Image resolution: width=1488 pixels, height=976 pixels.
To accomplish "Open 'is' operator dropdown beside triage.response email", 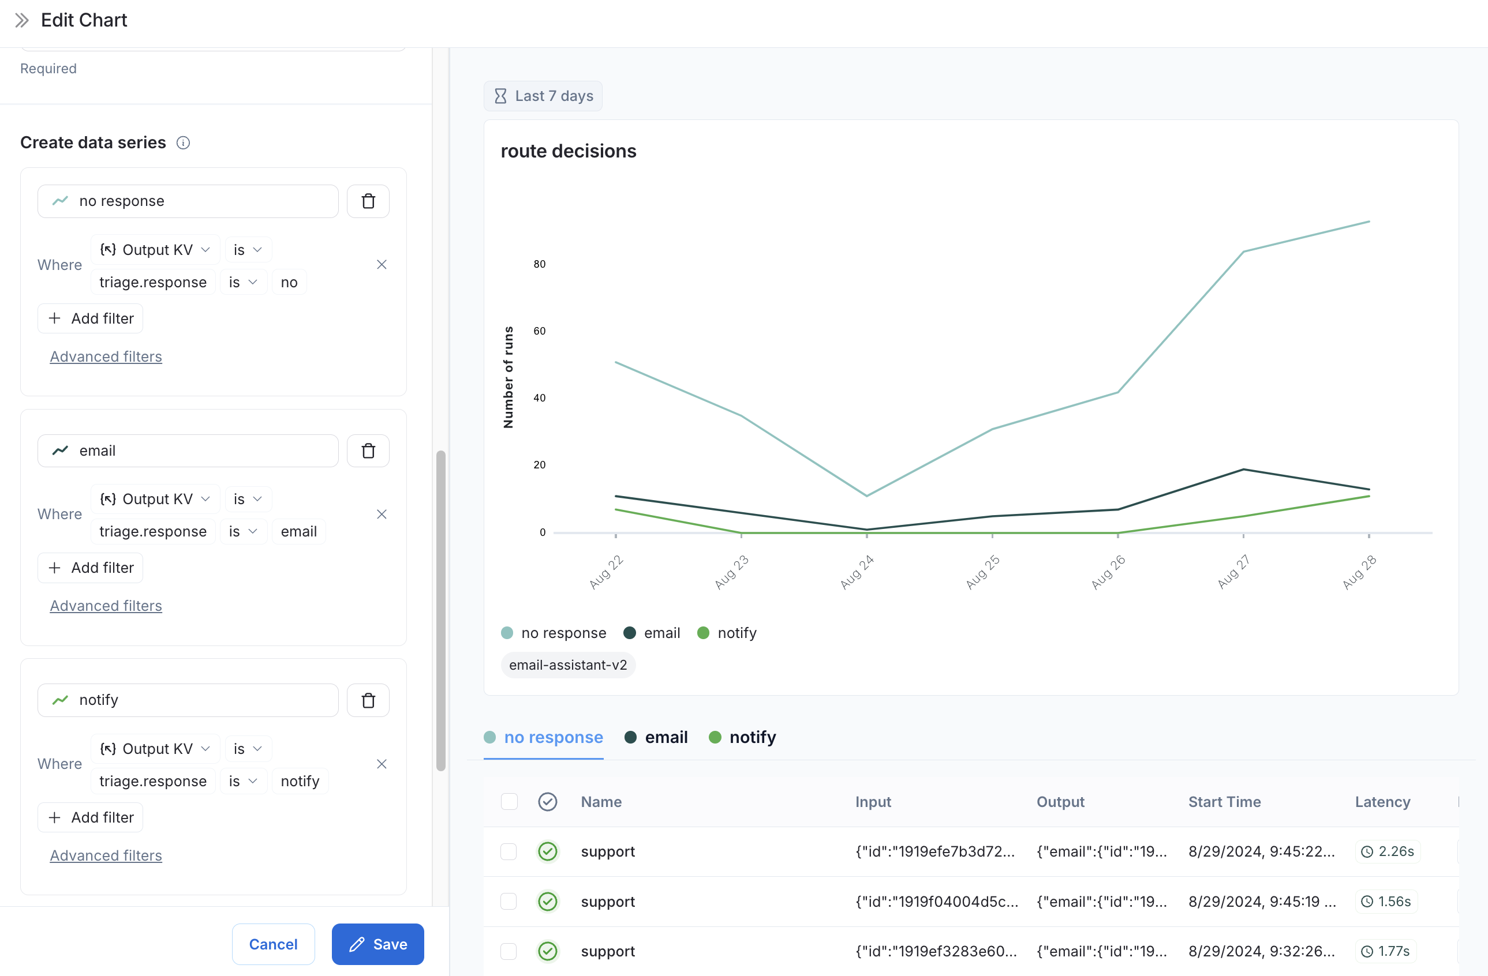I will [242, 532].
